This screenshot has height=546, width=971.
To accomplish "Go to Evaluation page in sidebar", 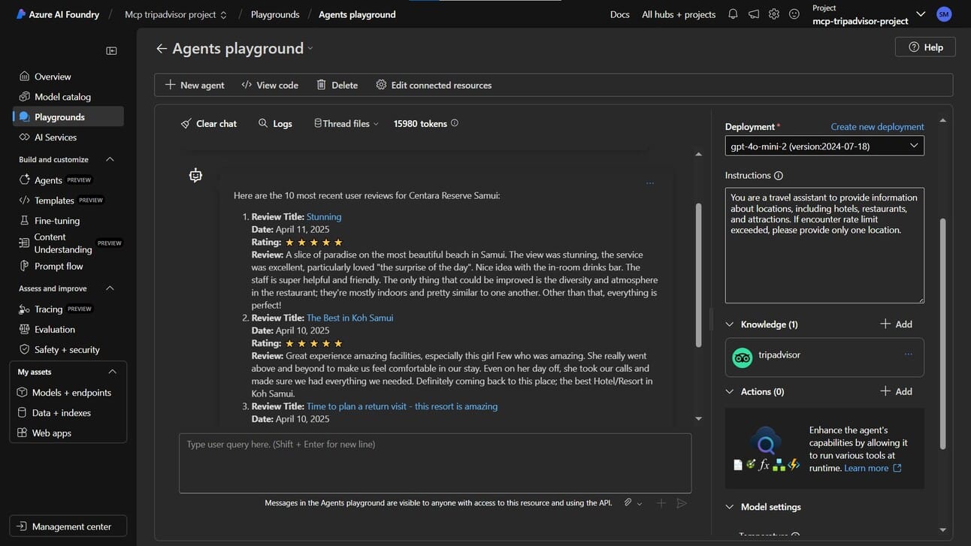I will (55, 330).
